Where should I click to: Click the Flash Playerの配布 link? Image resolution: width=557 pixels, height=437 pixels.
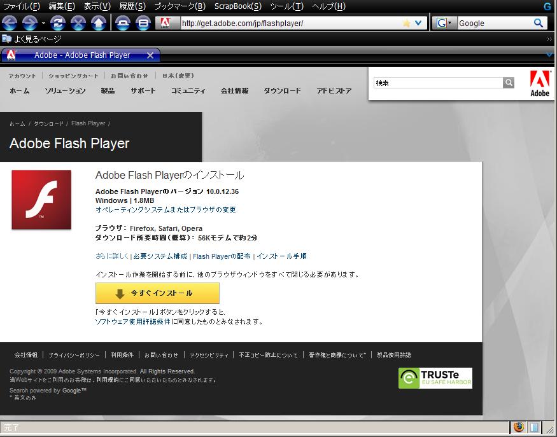tap(222, 256)
